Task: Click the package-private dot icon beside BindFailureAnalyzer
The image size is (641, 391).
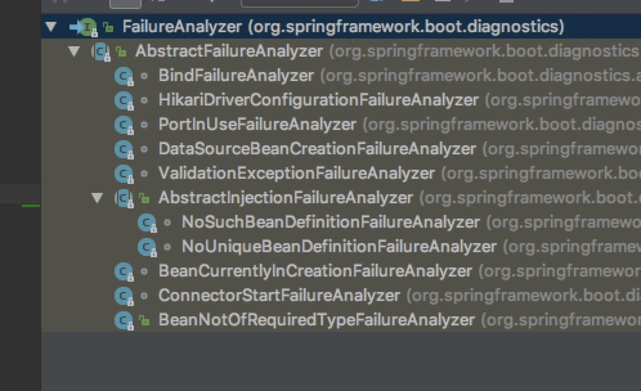Action: pyautogui.click(x=144, y=76)
